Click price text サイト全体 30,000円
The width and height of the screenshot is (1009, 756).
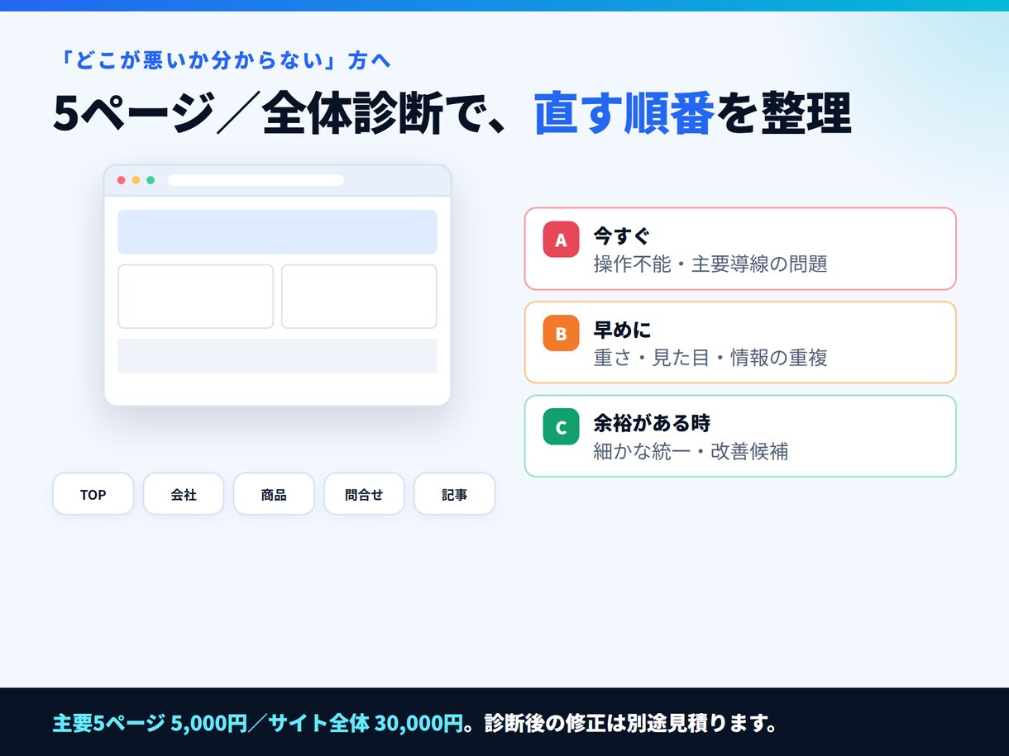point(365,724)
